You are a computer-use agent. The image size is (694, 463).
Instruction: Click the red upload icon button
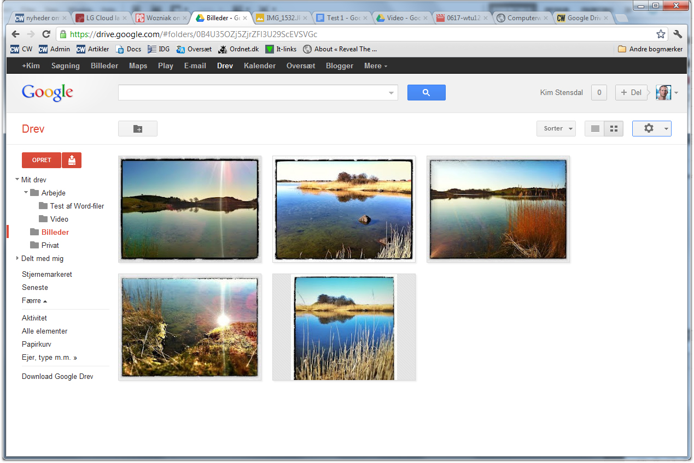point(72,160)
